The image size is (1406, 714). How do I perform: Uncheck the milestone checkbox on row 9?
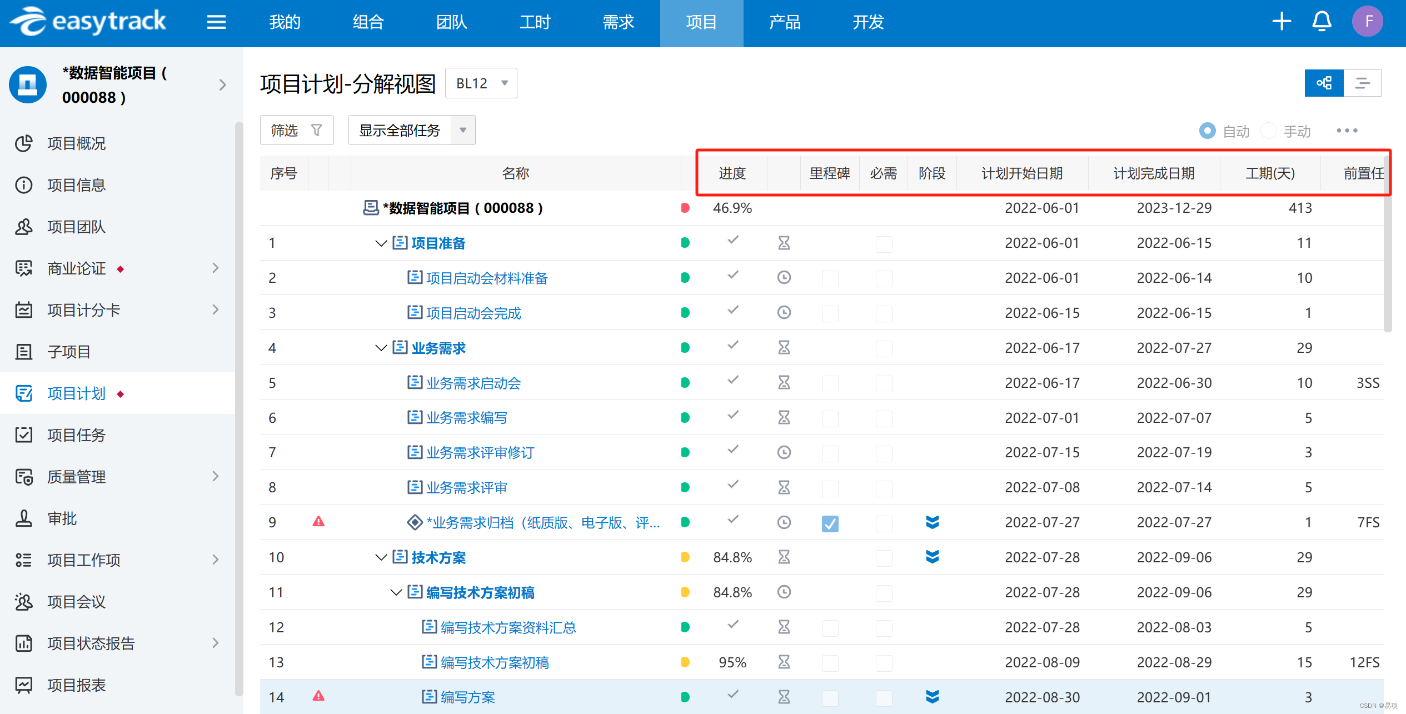pos(830,523)
